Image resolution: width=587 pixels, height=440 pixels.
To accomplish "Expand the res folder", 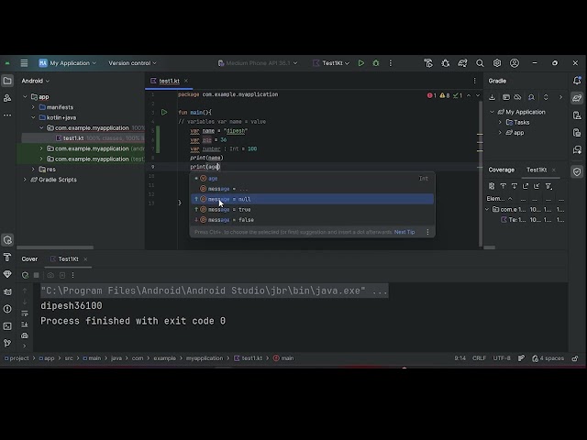I will [x=33, y=169].
